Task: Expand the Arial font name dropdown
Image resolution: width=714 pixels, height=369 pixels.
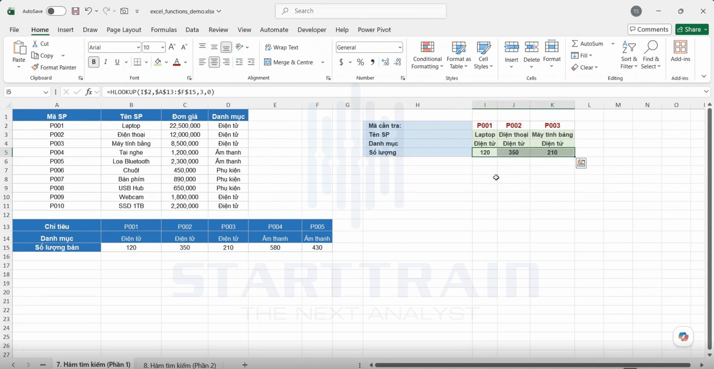Action: tap(138, 47)
